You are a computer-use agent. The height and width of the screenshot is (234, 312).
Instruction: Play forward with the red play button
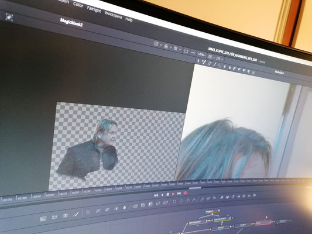click(x=173, y=194)
